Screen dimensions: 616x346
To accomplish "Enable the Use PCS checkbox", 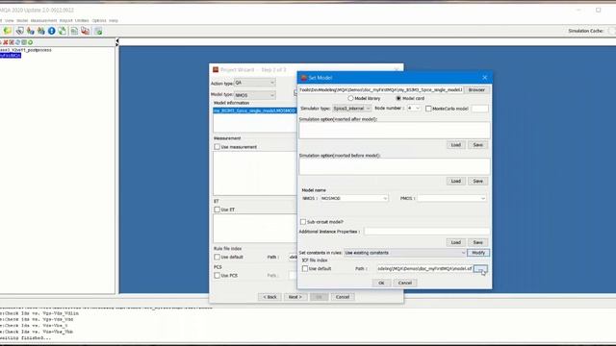I will pyautogui.click(x=217, y=276).
